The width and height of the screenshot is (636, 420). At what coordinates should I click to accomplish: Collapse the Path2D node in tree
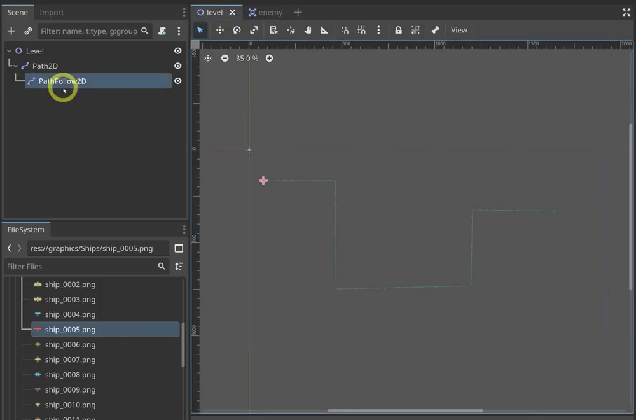(x=15, y=66)
